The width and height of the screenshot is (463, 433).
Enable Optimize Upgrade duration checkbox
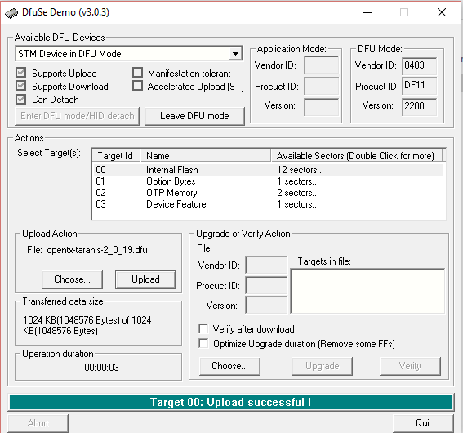click(203, 343)
